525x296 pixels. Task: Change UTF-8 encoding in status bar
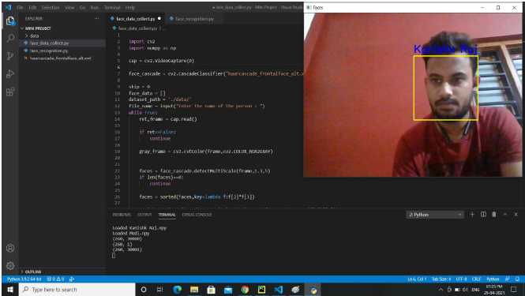(461, 279)
